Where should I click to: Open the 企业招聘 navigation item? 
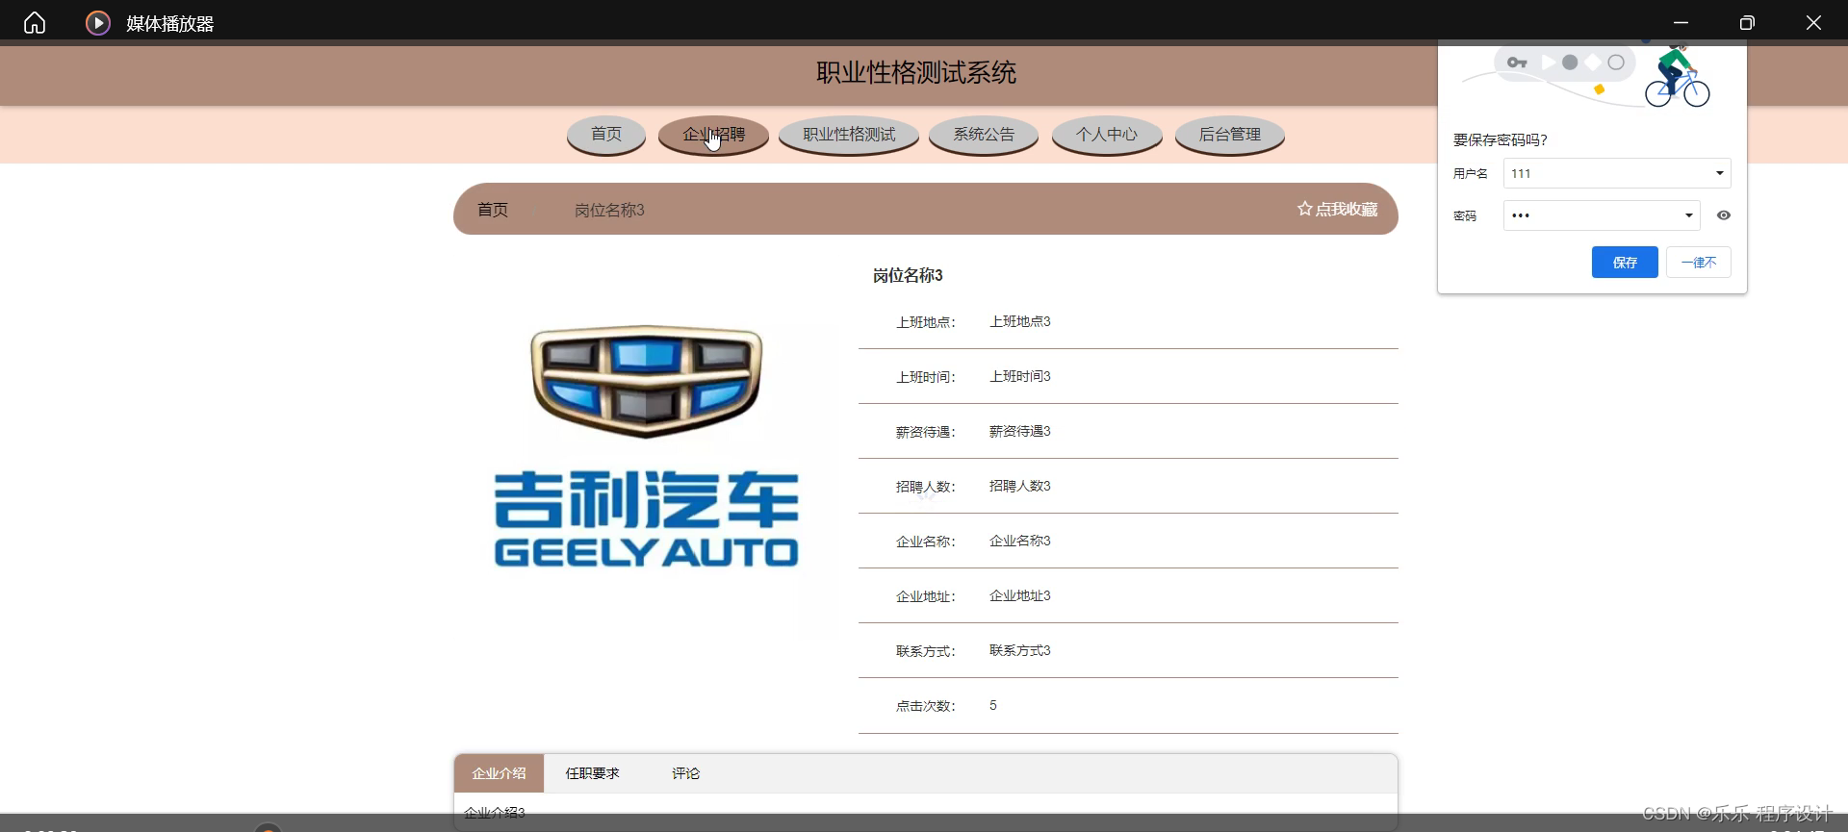(x=713, y=135)
